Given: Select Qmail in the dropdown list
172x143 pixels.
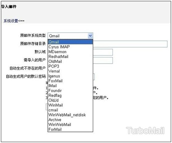Looking at the screenshot, I should point(70,42).
